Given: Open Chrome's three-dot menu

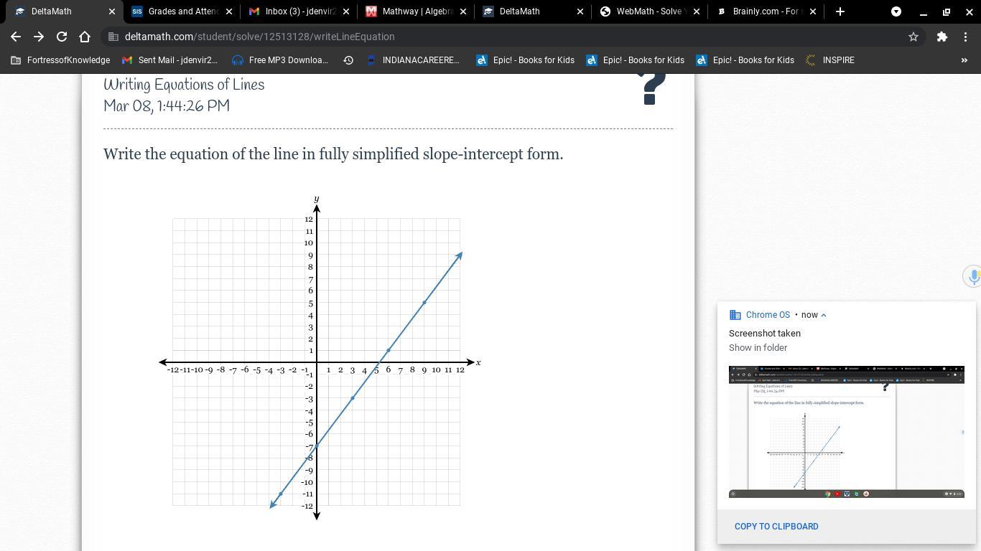Looking at the screenshot, I should (965, 37).
